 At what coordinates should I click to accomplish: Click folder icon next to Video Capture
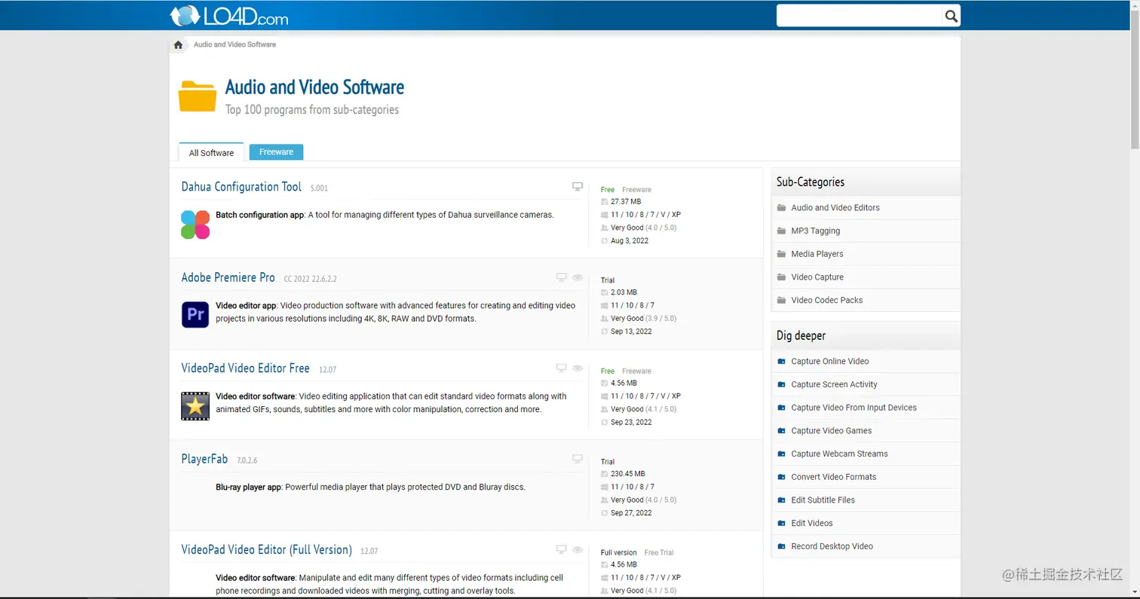pyautogui.click(x=782, y=277)
